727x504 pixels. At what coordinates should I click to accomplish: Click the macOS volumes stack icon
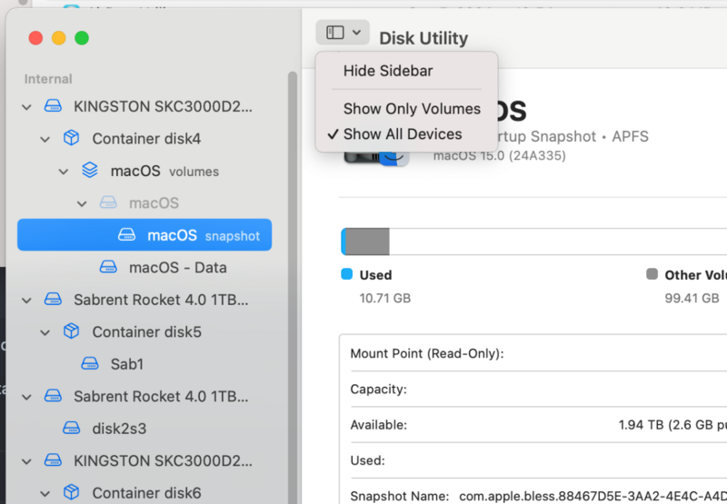pos(90,170)
